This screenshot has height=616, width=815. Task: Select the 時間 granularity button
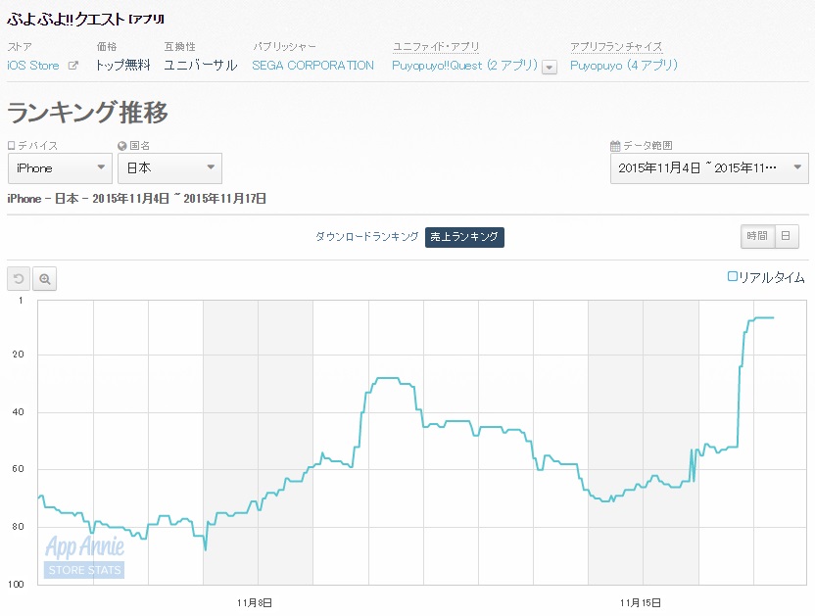[757, 236]
